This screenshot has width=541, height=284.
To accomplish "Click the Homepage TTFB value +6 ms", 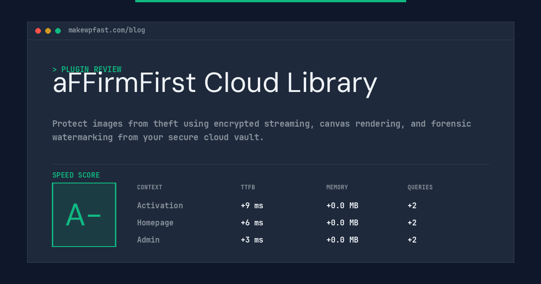I will 252,223.
